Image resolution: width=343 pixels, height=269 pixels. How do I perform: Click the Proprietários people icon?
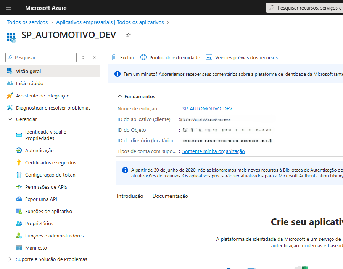click(19, 223)
